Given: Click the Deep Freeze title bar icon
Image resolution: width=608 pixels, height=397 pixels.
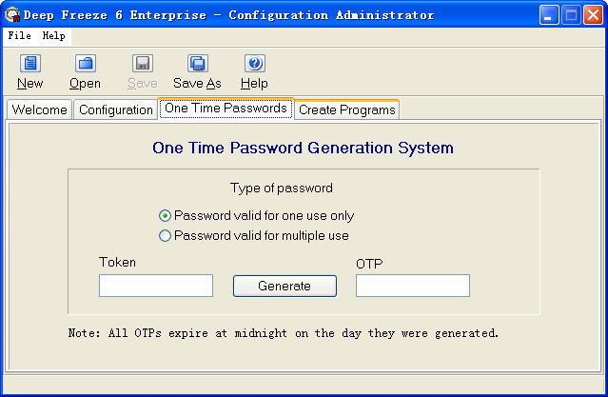Looking at the screenshot, I should coord(12,14).
